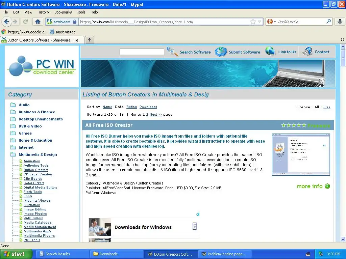
Task: Go to the Home page icon
Action: click(38, 22)
